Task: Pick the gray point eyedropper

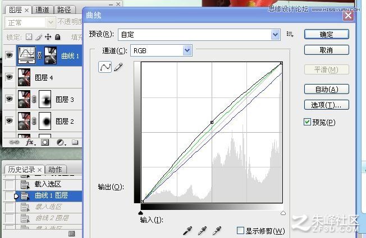Action: pyautogui.click(x=202, y=230)
